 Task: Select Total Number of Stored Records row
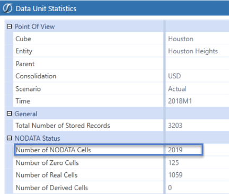point(121,125)
